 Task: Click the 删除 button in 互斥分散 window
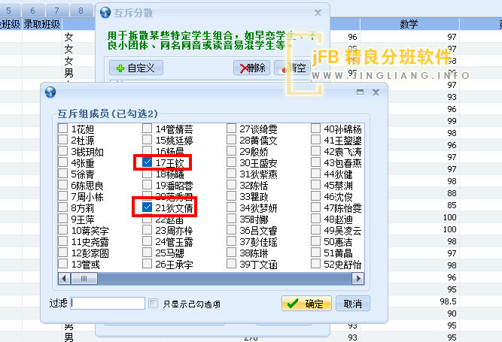[251, 68]
